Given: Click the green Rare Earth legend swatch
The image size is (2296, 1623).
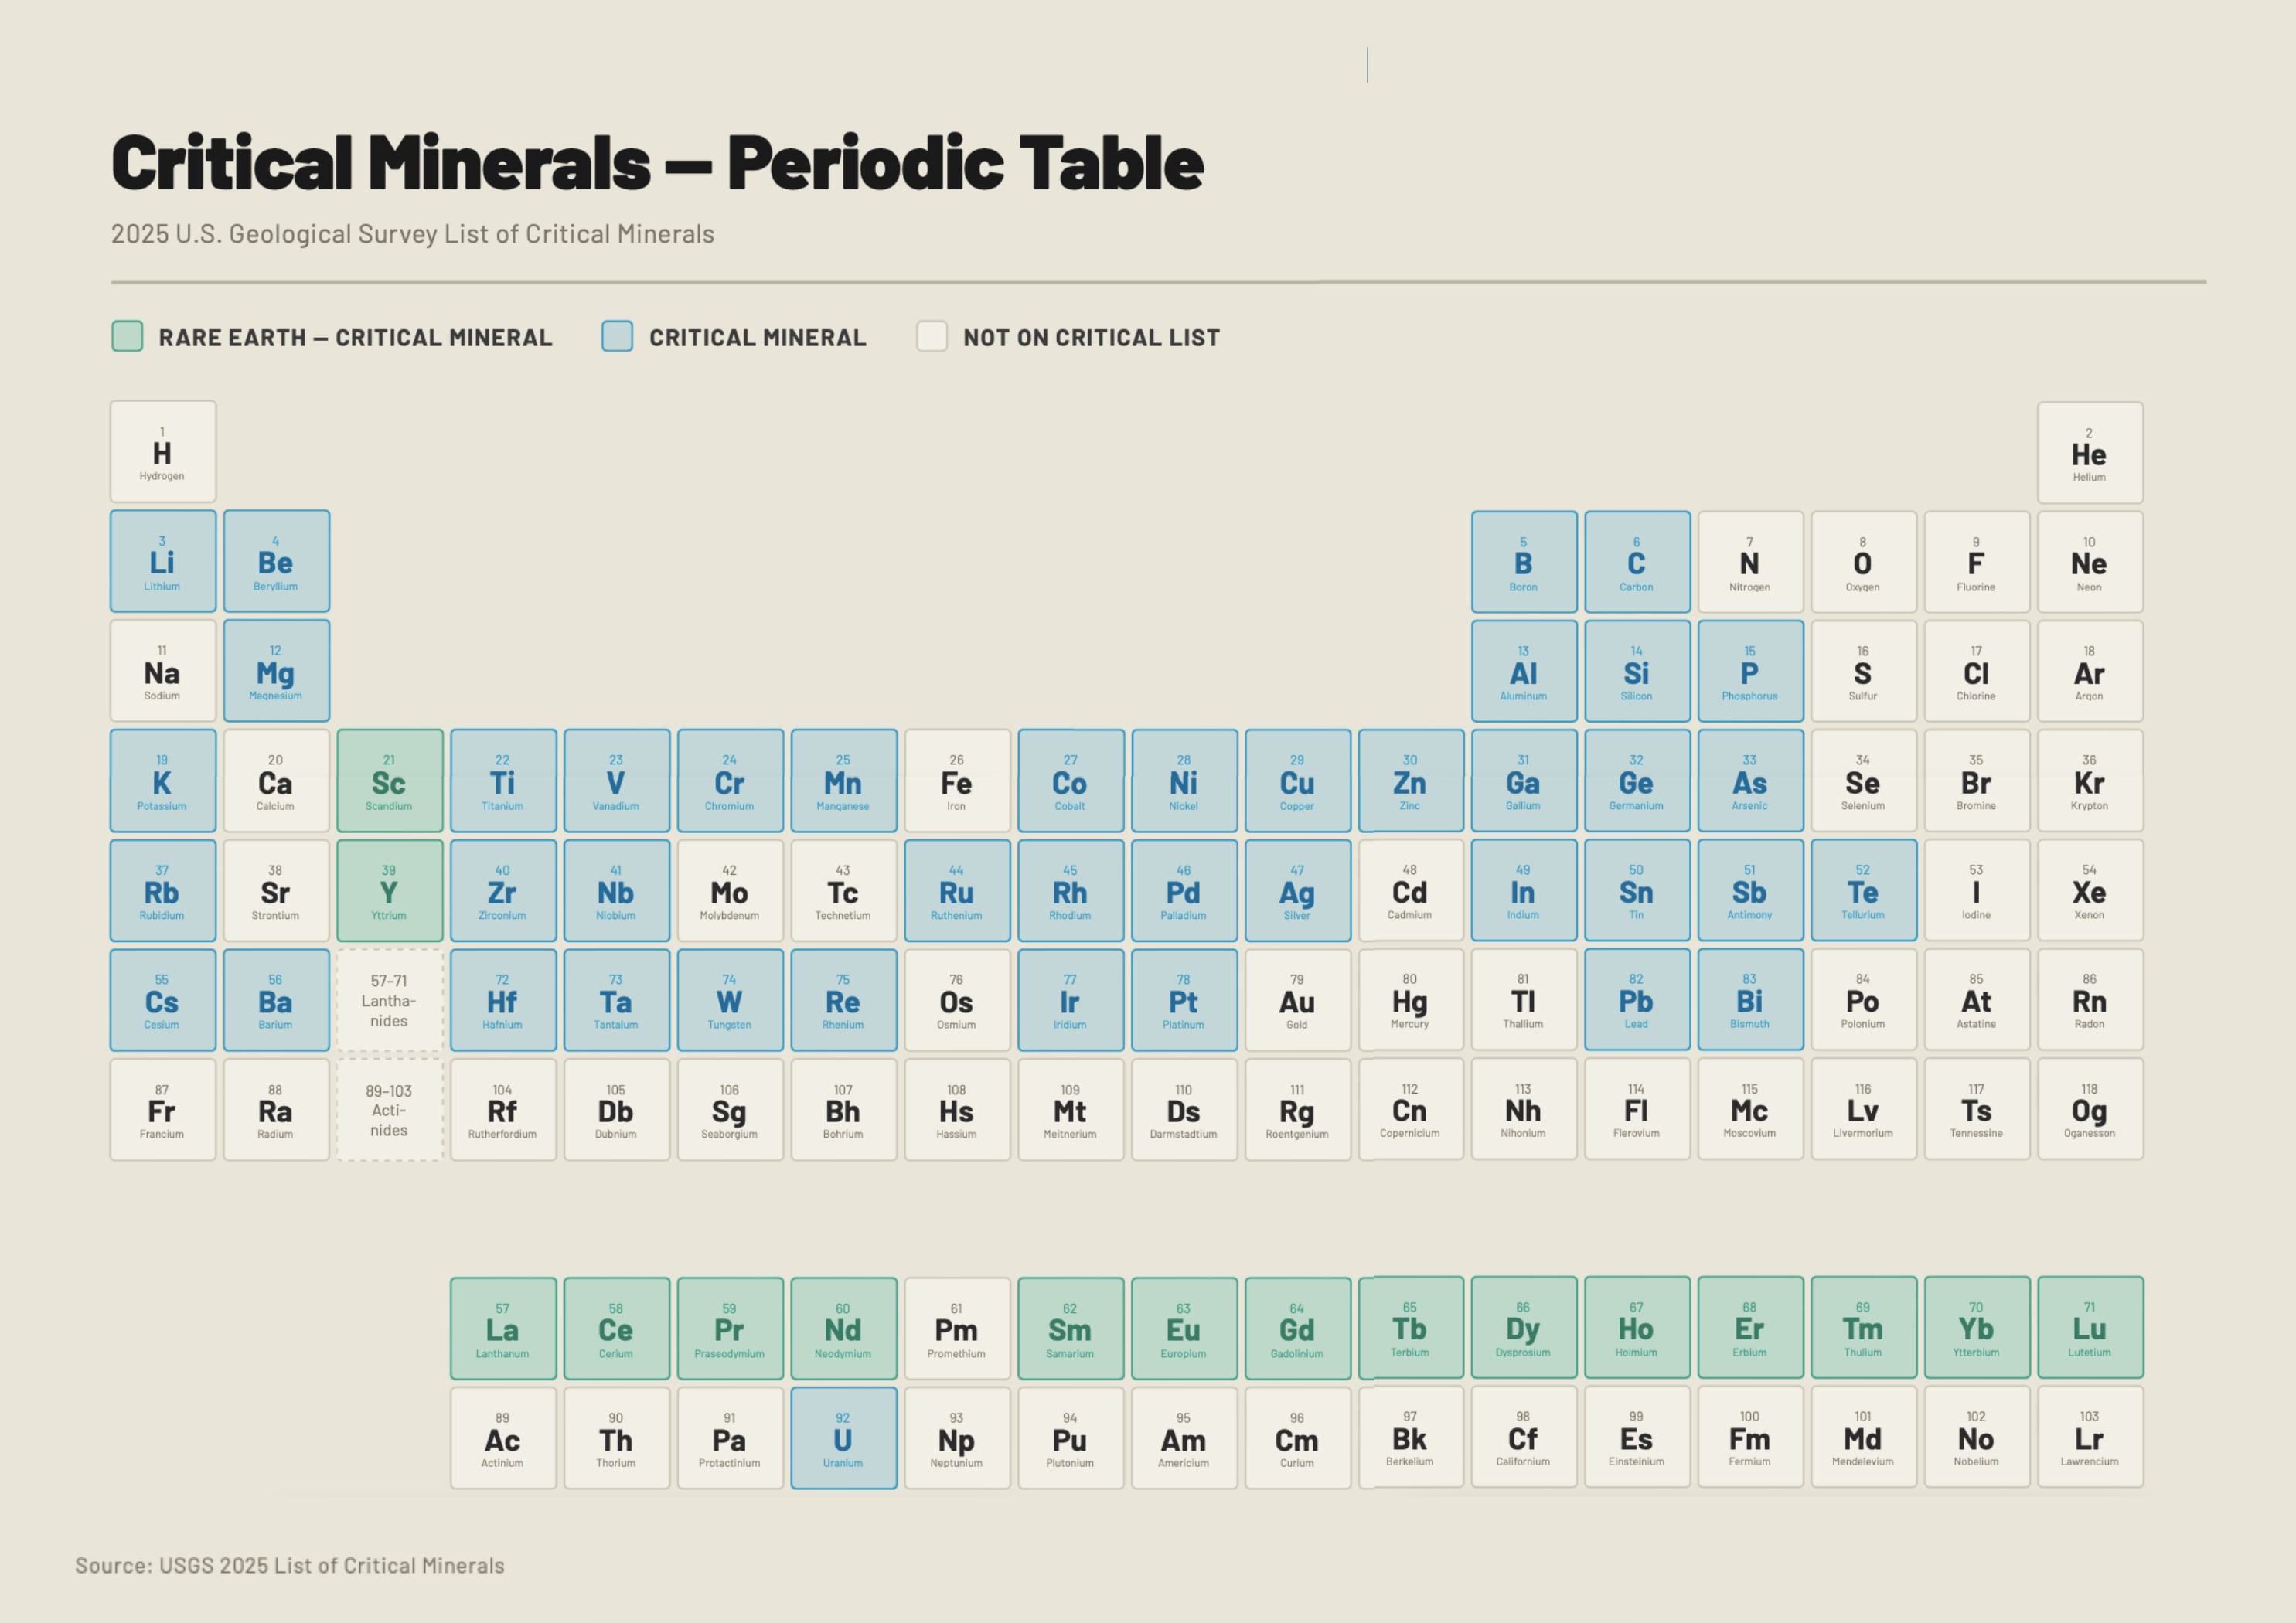Looking at the screenshot, I should (x=127, y=336).
